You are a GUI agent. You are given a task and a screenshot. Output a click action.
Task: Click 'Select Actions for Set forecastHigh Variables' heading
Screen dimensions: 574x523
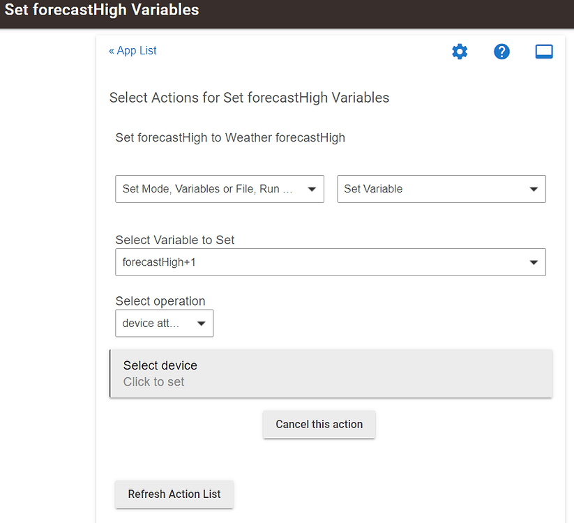click(x=249, y=98)
